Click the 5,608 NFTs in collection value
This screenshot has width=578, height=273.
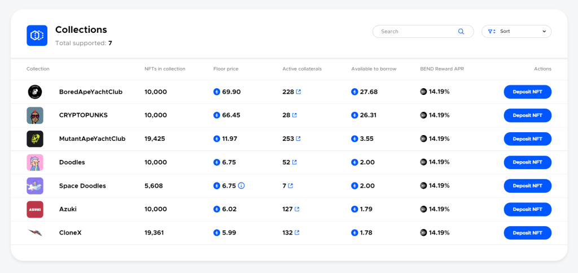[x=154, y=186]
